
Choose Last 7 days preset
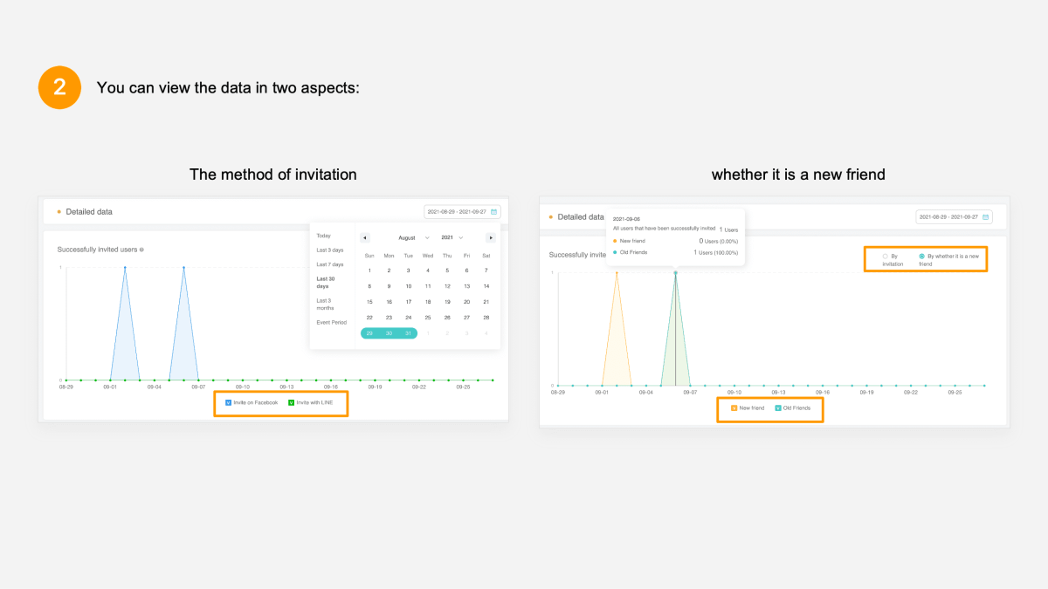click(329, 264)
